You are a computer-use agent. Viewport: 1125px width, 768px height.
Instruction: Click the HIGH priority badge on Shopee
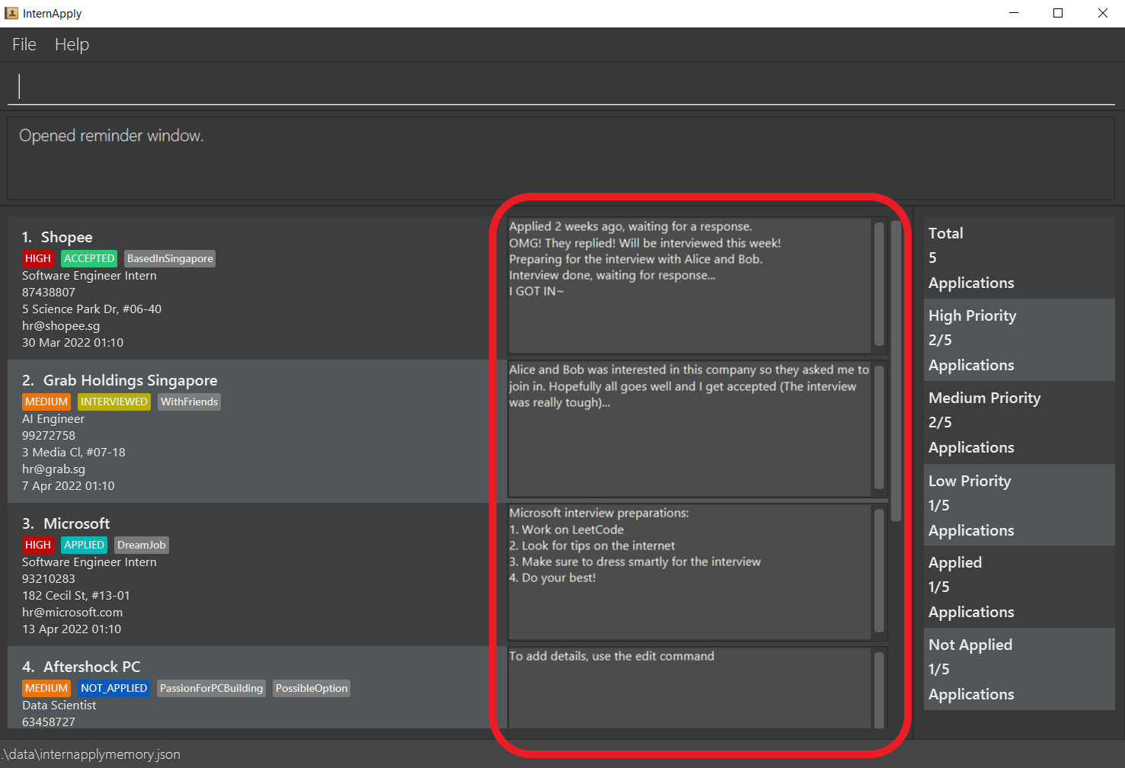(x=38, y=258)
